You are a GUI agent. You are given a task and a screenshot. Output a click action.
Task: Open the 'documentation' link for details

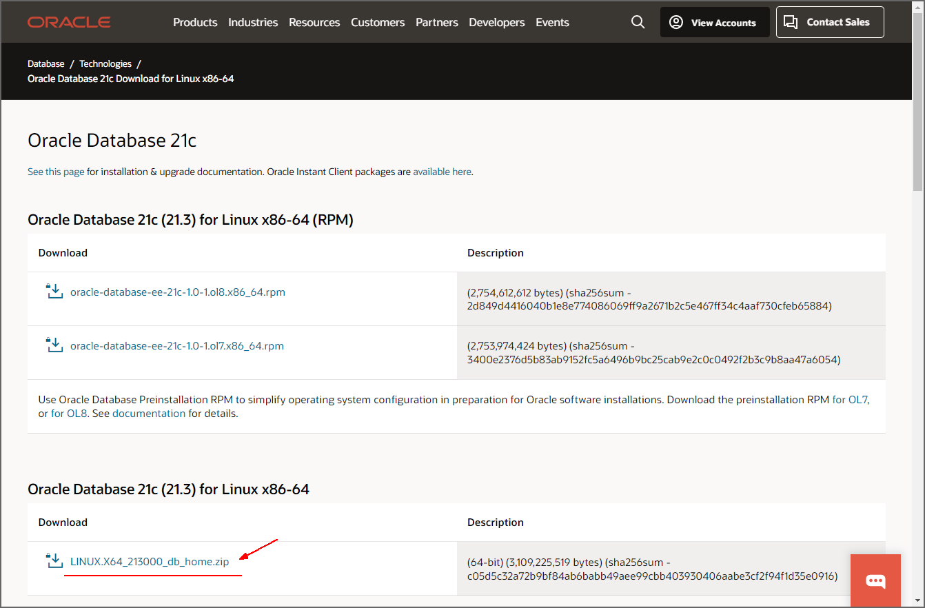coord(149,414)
